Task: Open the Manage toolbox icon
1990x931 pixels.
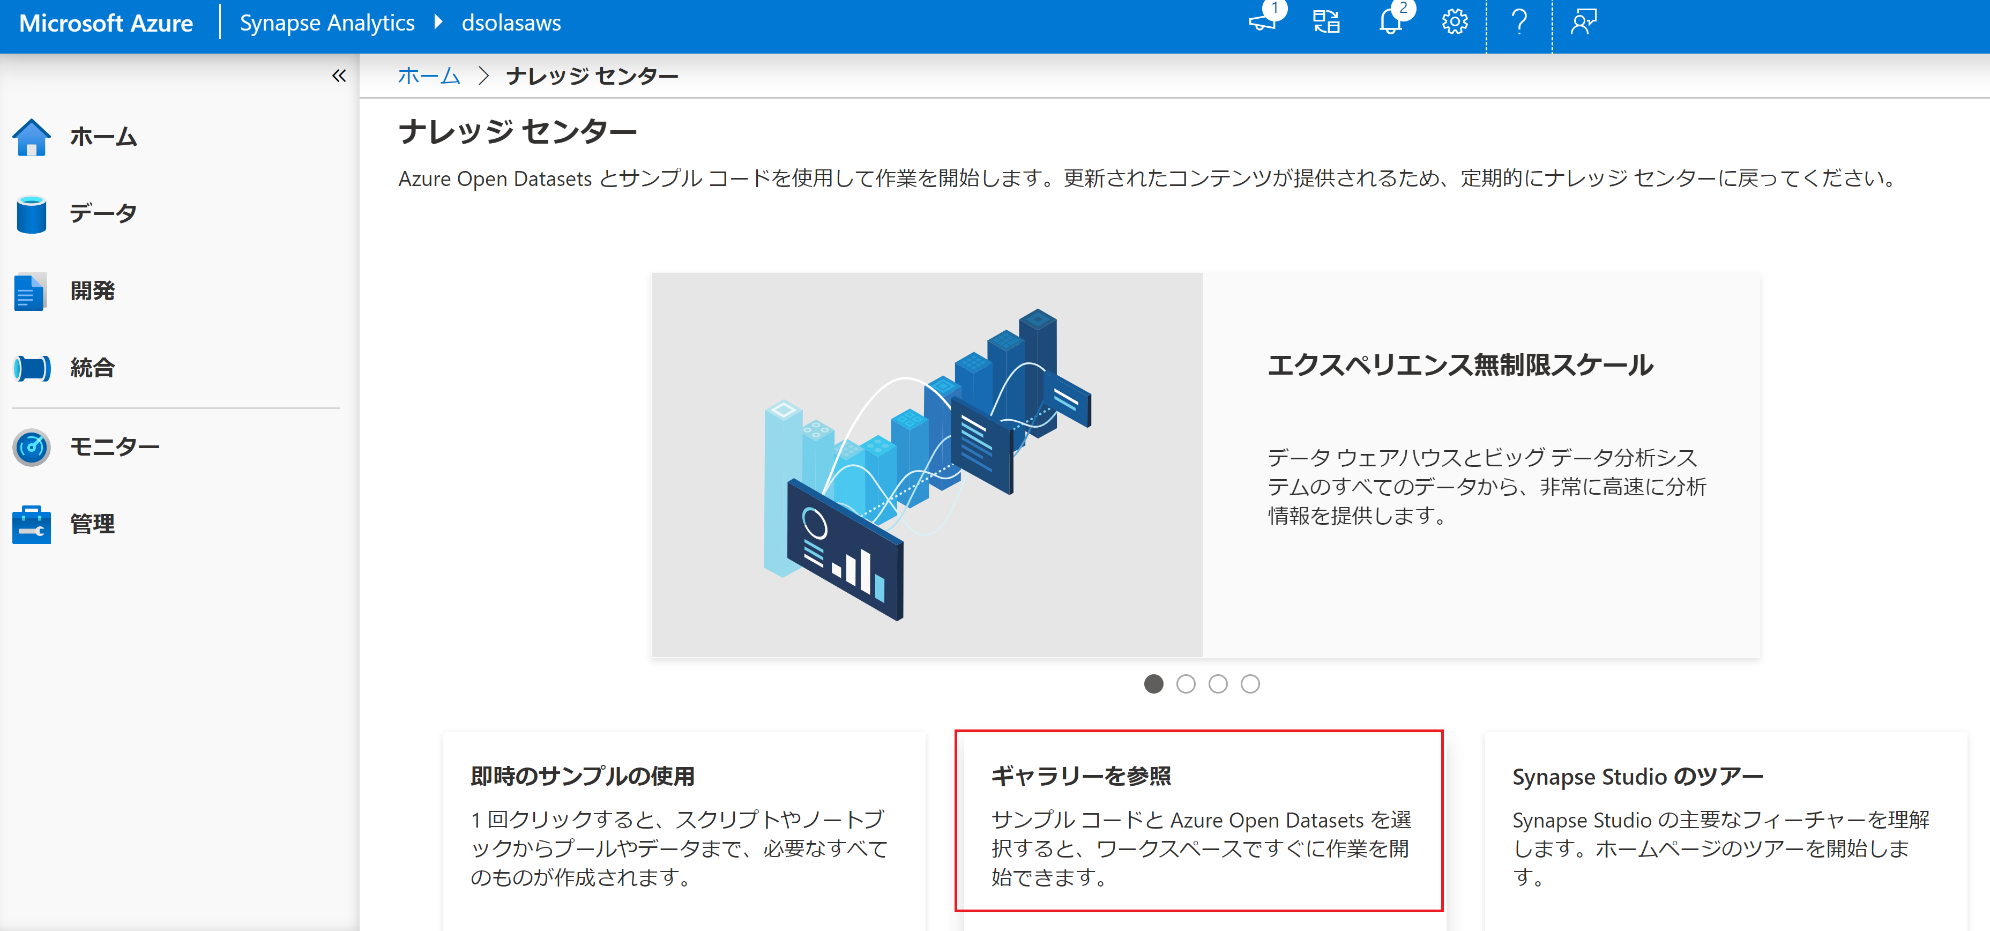Action: 32,525
